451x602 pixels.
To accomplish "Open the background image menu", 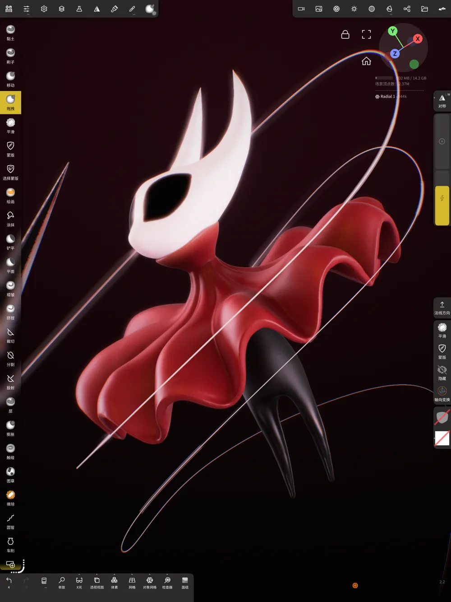I will point(319,9).
